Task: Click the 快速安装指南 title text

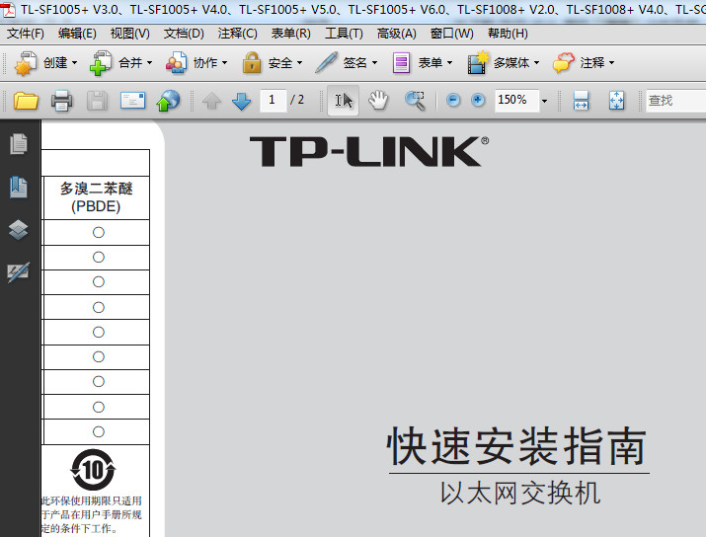Action: [x=516, y=446]
